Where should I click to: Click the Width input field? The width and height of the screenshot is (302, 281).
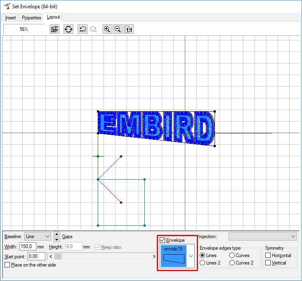28,247
